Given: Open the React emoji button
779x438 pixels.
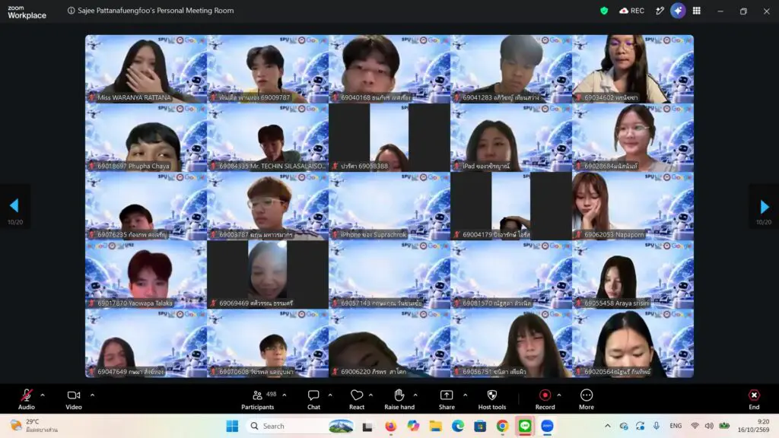Looking at the screenshot, I should pyautogui.click(x=357, y=399).
